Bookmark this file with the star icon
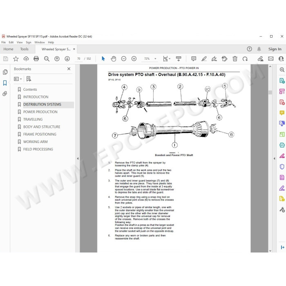Screen dimensions: 286x286 (16, 59)
